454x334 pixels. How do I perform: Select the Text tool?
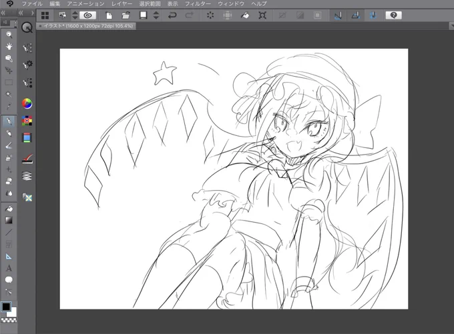tap(9, 268)
